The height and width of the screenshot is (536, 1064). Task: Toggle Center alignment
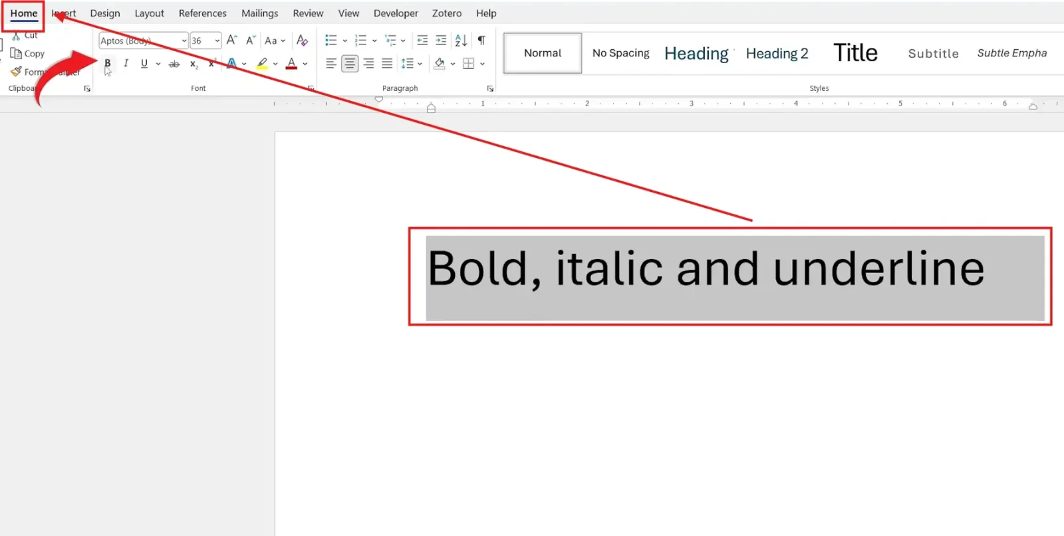click(x=350, y=64)
